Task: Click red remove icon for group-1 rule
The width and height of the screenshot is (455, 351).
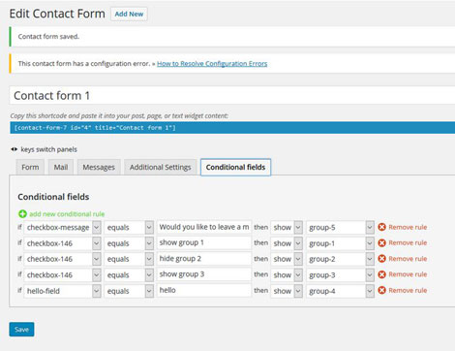Action: pos(382,242)
